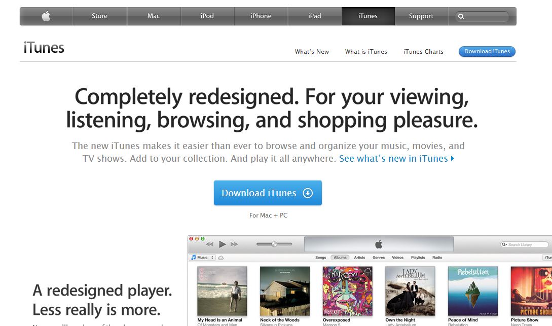Select the Radio view
Screen dimensions: 552x326
pos(437,257)
